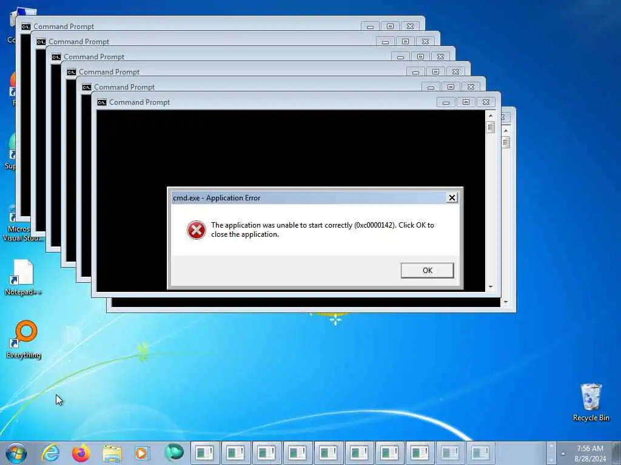This screenshot has height=465, width=621.
Task: Open the Notepad++ desktop shortcut
Action: click(x=23, y=277)
